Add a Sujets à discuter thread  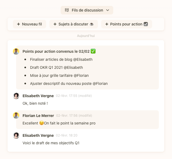(x=74, y=24)
